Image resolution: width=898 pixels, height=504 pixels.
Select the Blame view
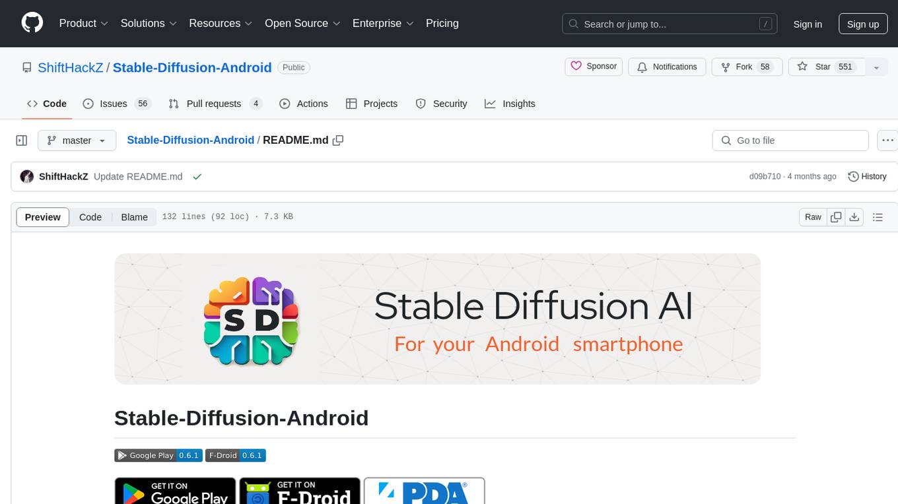coord(134,217)
